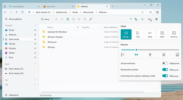Select the selected small tiles size icon
This screenshot has height=100, width=183.
coord(136,54)
